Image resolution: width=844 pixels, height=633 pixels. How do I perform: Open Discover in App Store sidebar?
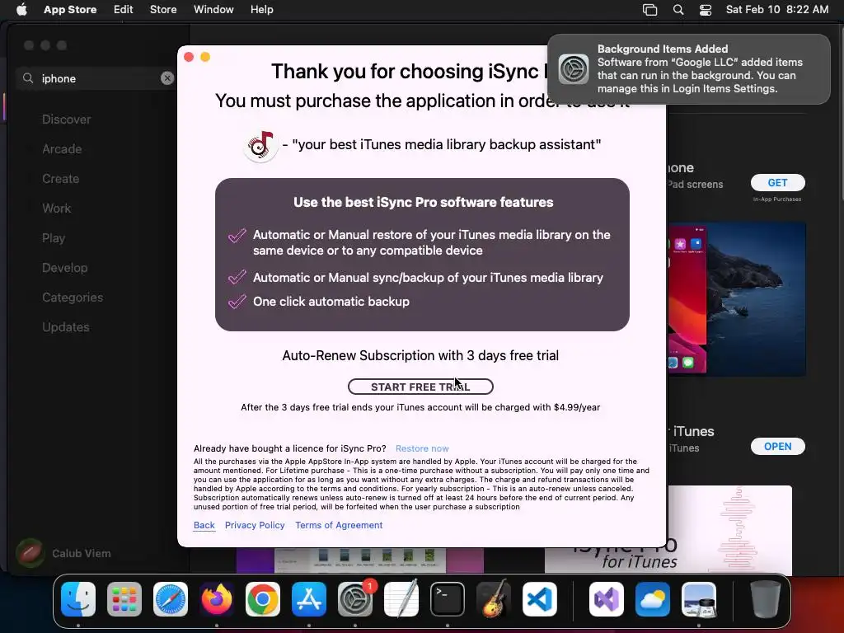pos(66,120)
